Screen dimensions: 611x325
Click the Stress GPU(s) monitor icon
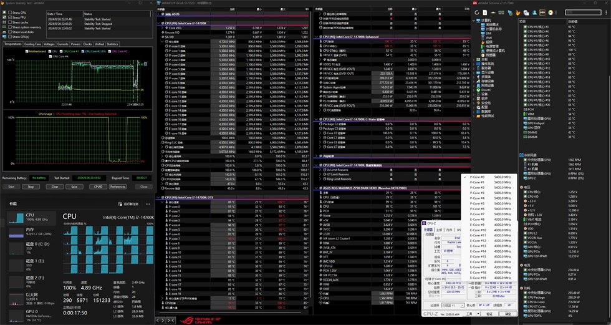point(4,37)
